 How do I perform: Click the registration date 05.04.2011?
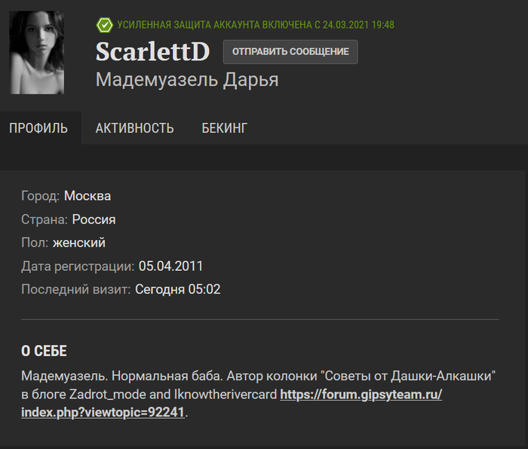170,266
